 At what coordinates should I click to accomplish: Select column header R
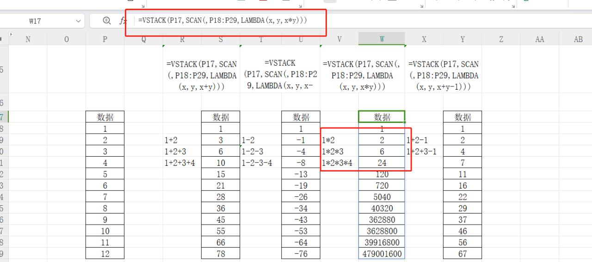pyautogui.click(x=182, y=39)
